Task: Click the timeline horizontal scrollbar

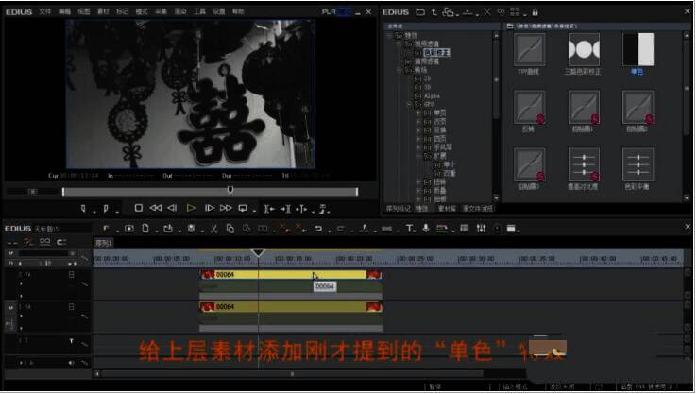Action: [x=292, y=374]
